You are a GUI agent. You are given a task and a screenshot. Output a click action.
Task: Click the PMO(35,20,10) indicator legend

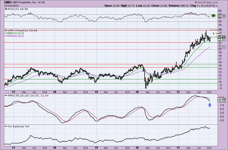[27, 96]
